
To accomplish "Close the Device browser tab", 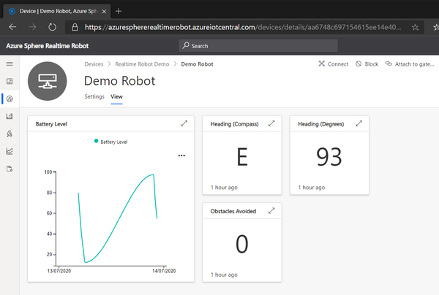I will [x=104, y=12].
